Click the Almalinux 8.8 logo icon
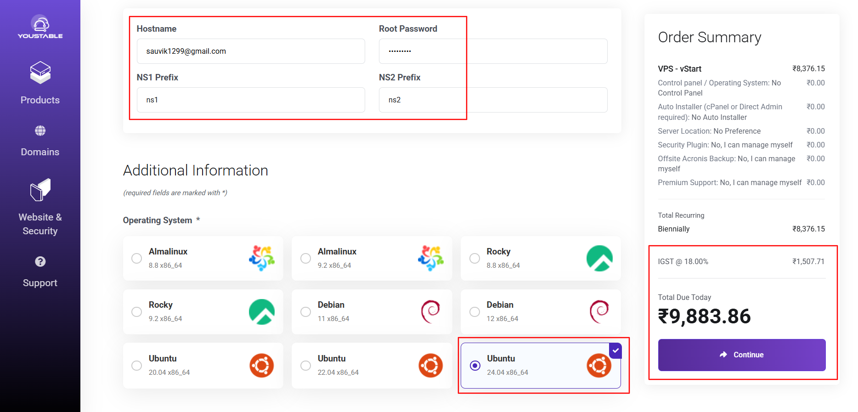The image size is (858, 412). pyautogui.click(x=262, y=258)
